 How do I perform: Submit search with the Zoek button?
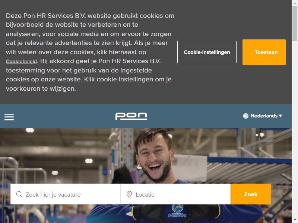251,194
